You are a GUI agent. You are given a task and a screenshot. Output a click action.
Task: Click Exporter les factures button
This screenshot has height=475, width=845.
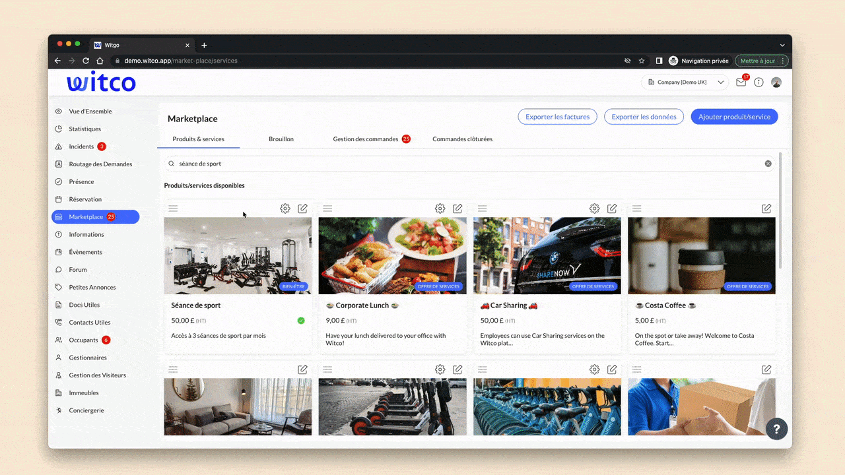tap(557, 117)
